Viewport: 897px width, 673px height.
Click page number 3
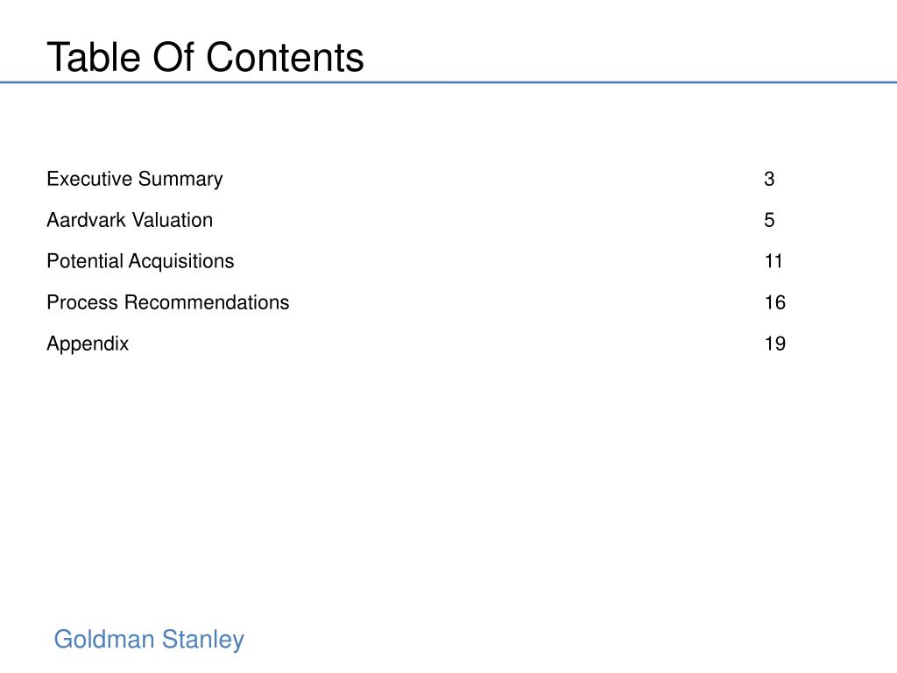(769, 179)
